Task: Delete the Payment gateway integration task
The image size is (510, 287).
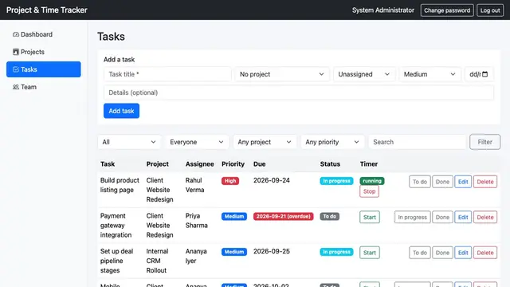Action: pyautogui.click(x=485, y=217)
